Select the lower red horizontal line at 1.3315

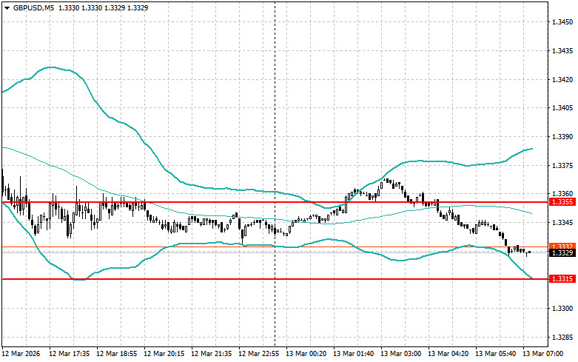tap(275, 279)
